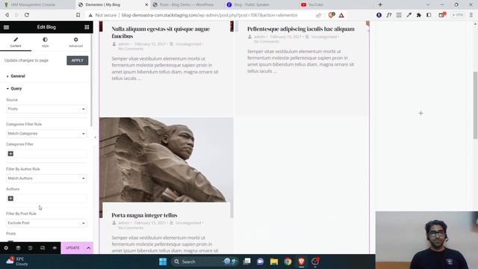Reload the current page
This screenshot has height=269, width=478.
tap(27, 15)
